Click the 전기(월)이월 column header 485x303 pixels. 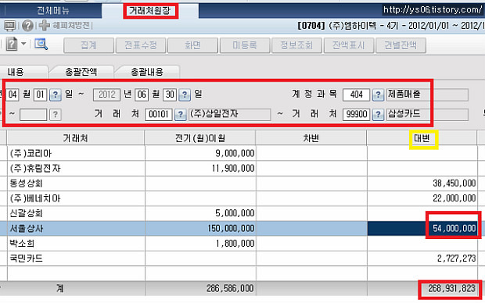[x=200, y=137]
